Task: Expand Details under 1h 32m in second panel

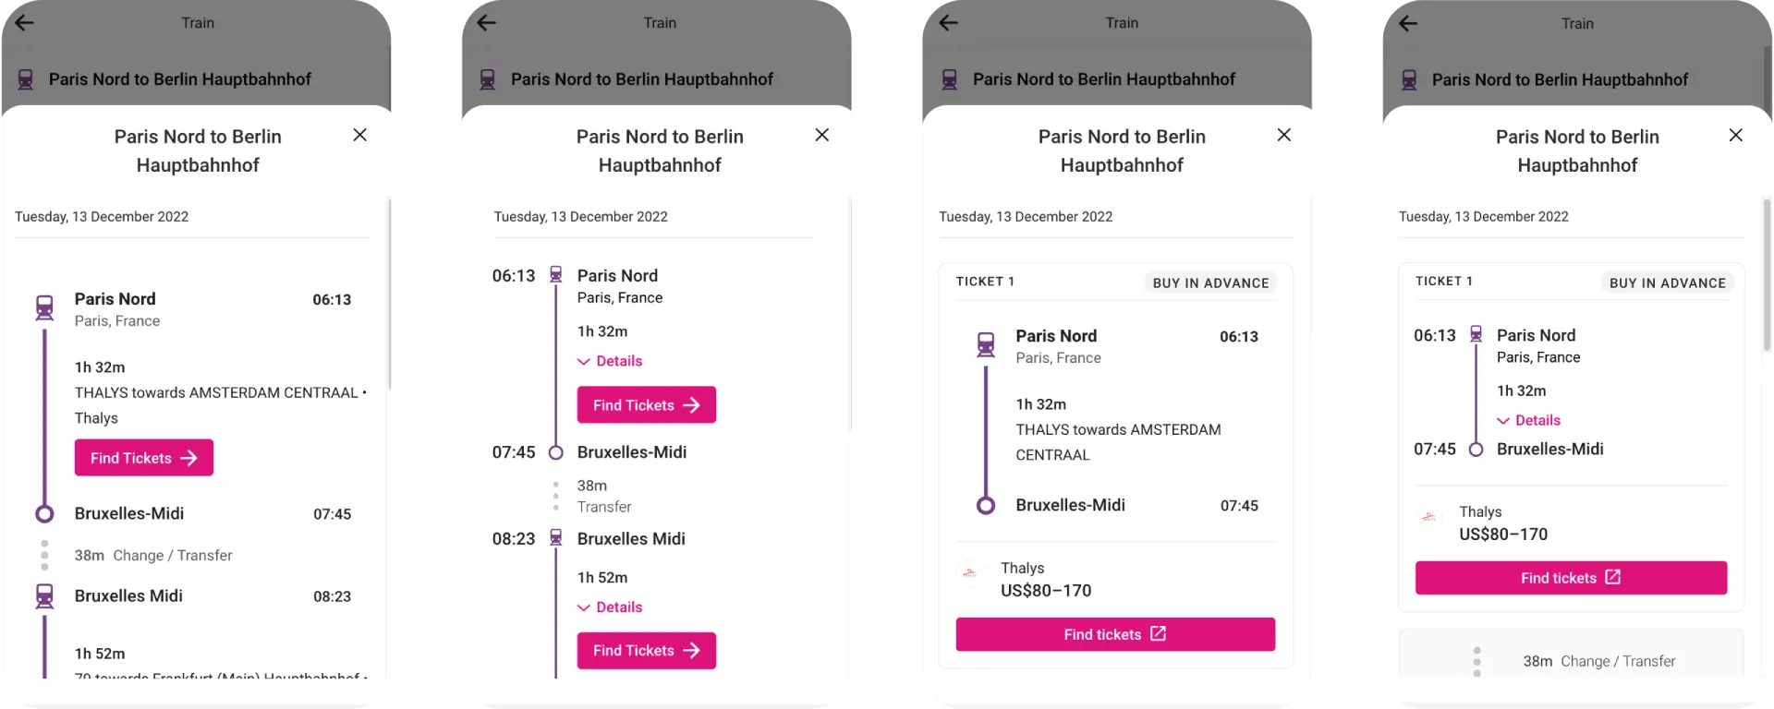Action: coord(610,361)
